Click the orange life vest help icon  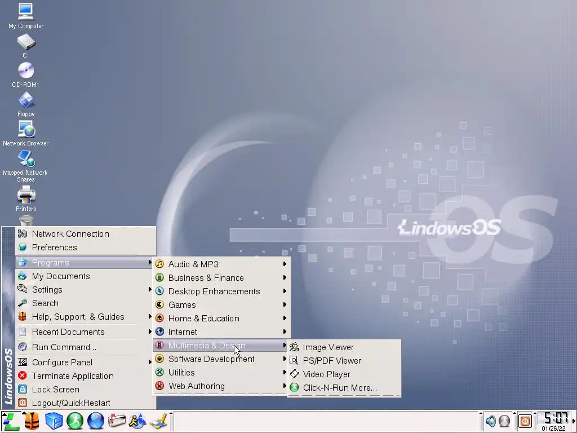coord(32,421)
